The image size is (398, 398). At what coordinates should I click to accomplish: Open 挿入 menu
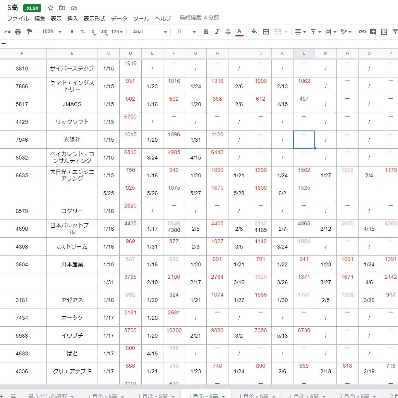73,19
